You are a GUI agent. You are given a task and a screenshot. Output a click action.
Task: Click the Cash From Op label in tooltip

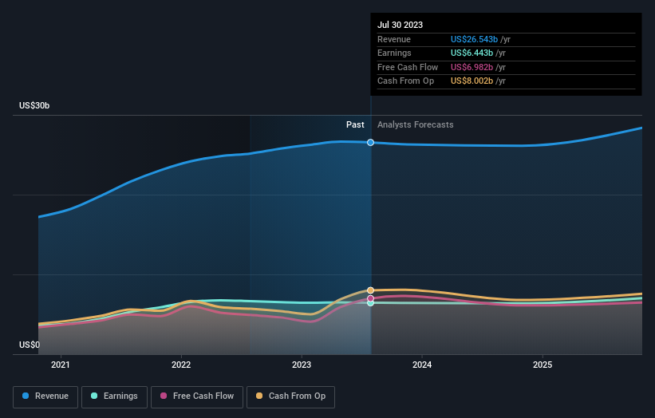(405, 81)
